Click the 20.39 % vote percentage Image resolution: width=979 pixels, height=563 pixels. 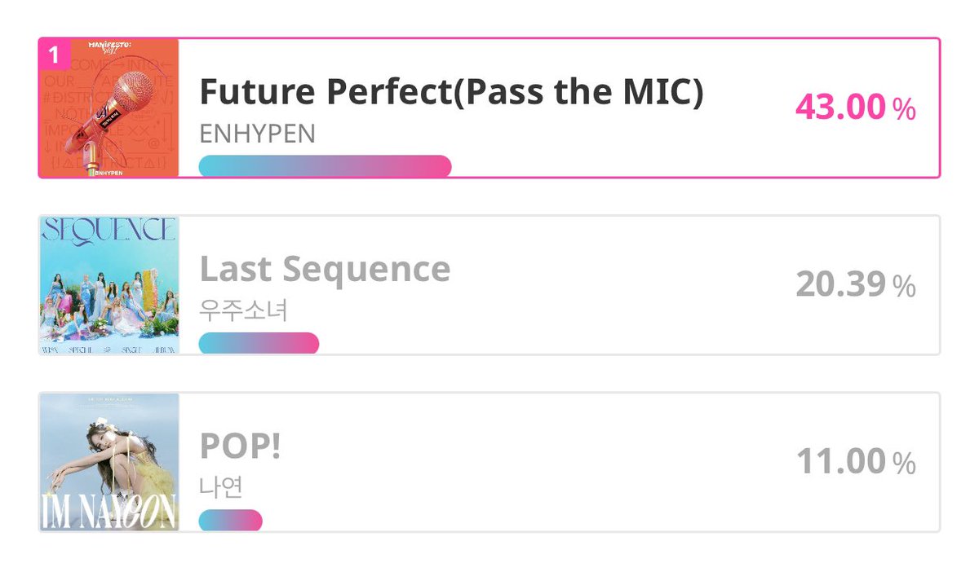pos(855,284)
